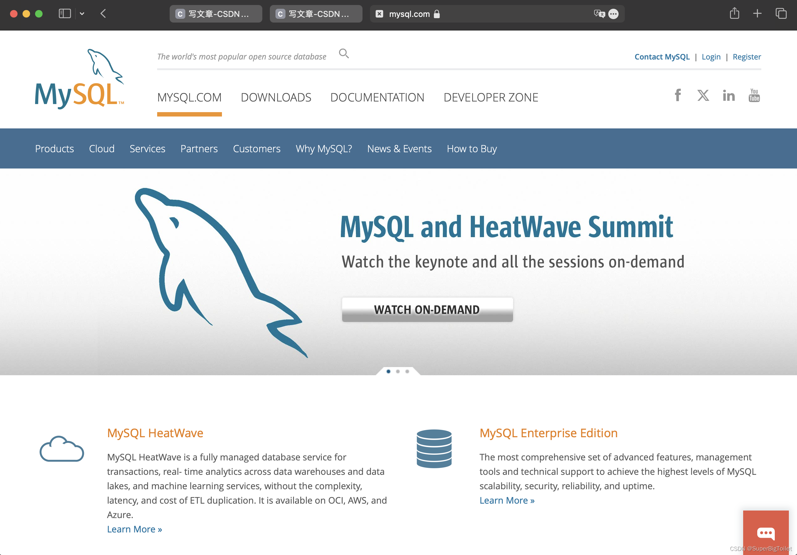Click the search magnifier icon
The width and height of the screenshot is (797, 555).
[344, 54]
